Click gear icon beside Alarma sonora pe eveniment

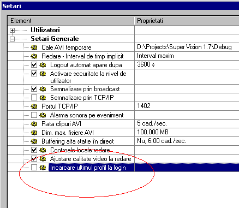[43, 115]
